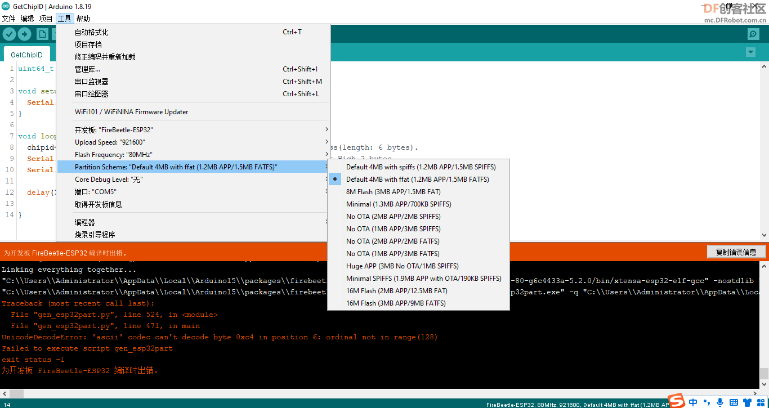Open 管理库... from the menu
The image size is (769, 408).
pyautogui.click(x=193, y=69)
